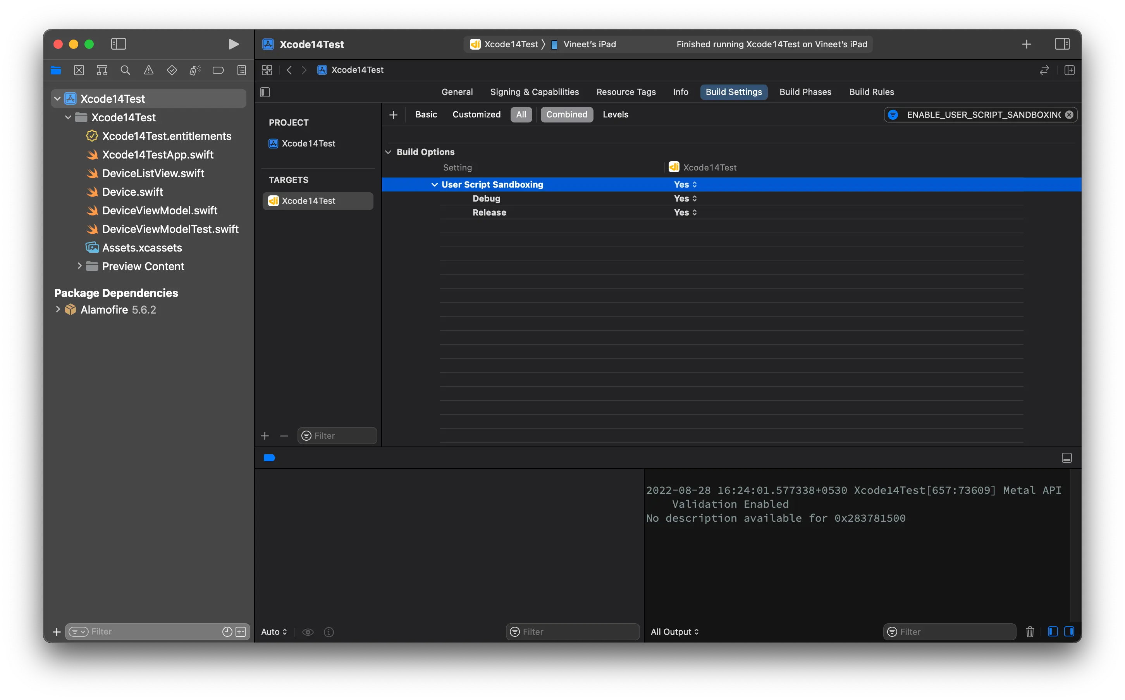
Task: Collapse the Build Options section
Action: pos(389,152)
